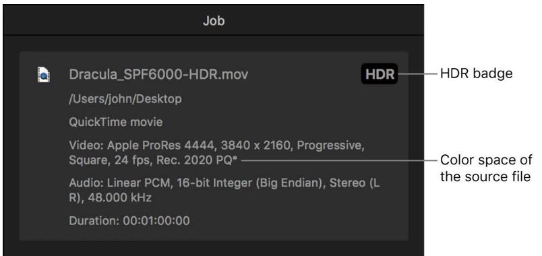This screenshot has height=256, width=542.
Task: Click the Audio: Linear PCM description
Action: click(224, 190)
